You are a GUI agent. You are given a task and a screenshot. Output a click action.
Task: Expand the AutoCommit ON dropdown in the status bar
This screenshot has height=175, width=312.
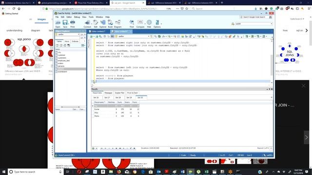[74, 155]
